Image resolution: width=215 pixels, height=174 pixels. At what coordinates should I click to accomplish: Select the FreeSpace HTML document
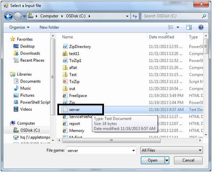point(78,96)
